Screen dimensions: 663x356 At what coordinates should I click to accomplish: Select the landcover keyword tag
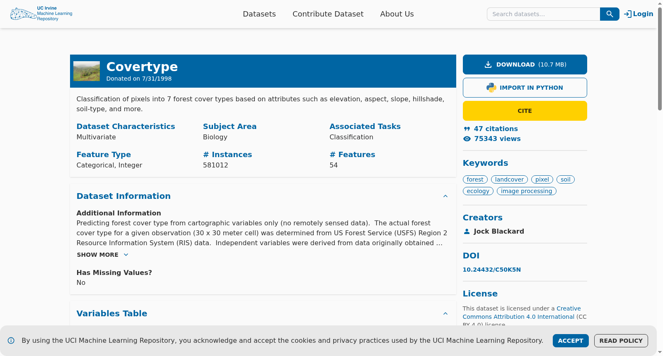tap(509, 179)
